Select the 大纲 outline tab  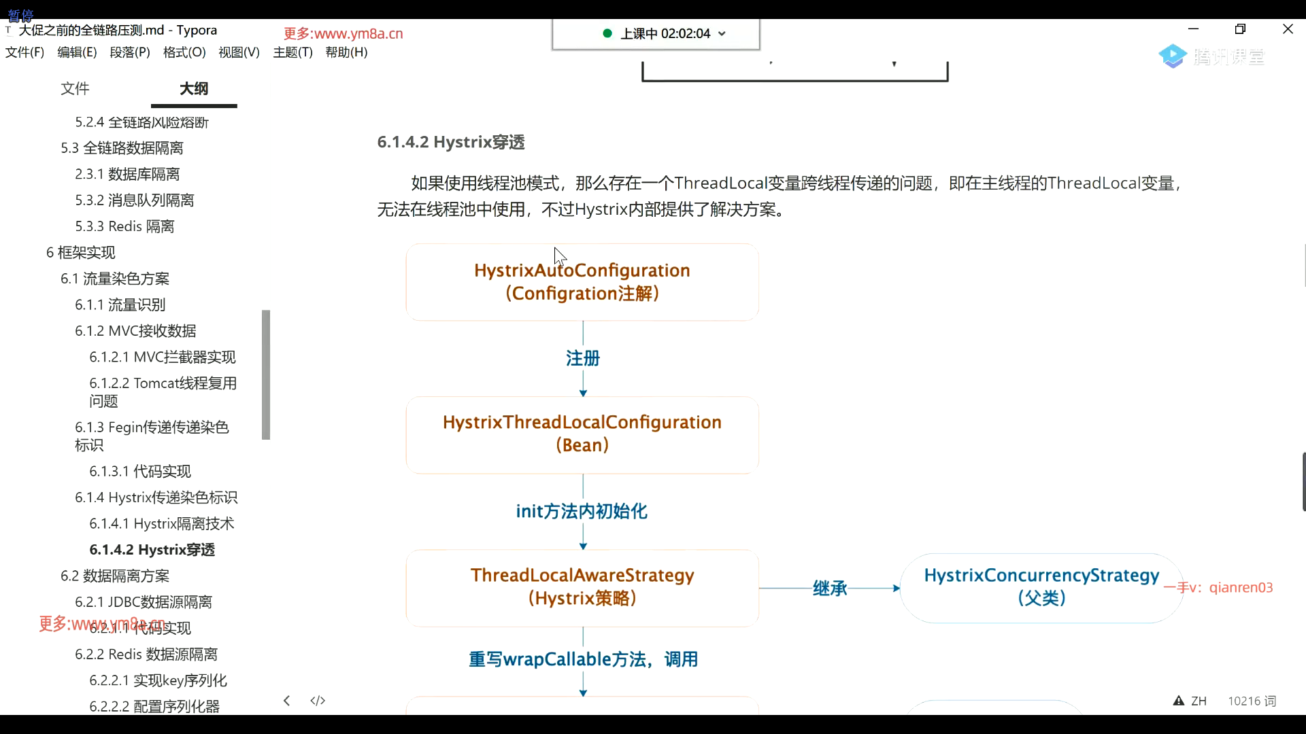coord(194,88)
